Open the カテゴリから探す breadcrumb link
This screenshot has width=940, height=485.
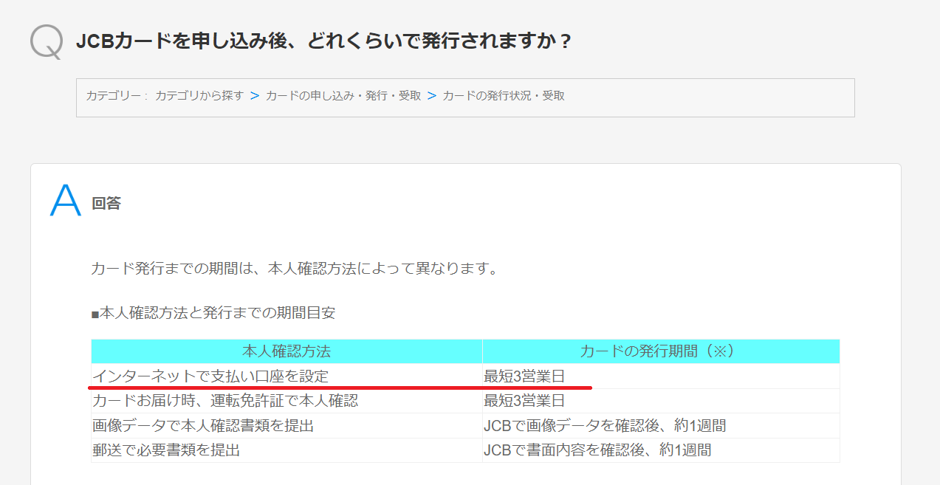[x=199, y=96]
